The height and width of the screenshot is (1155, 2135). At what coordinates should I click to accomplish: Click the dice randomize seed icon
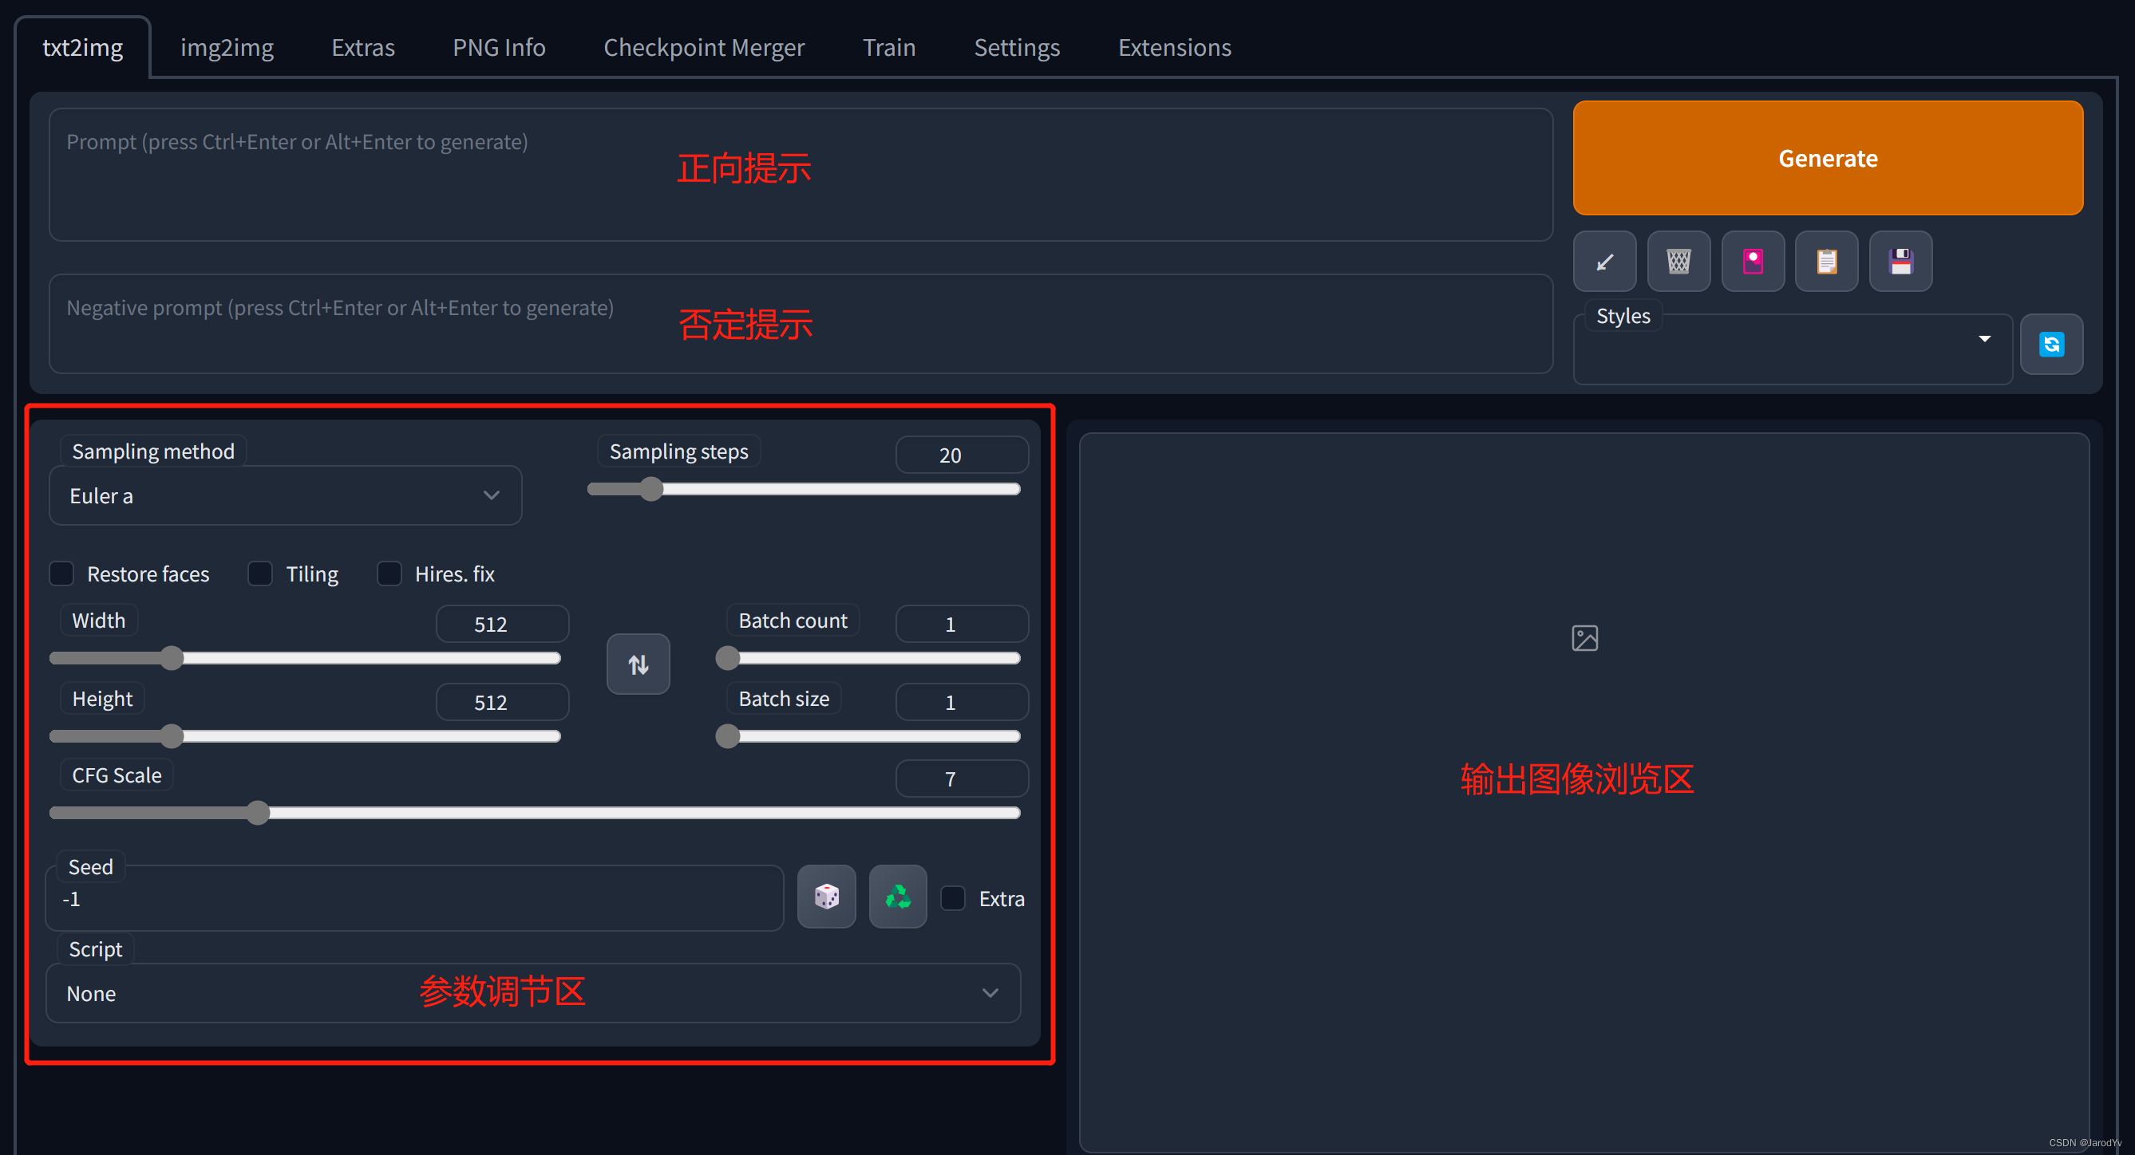coord(825,897)
